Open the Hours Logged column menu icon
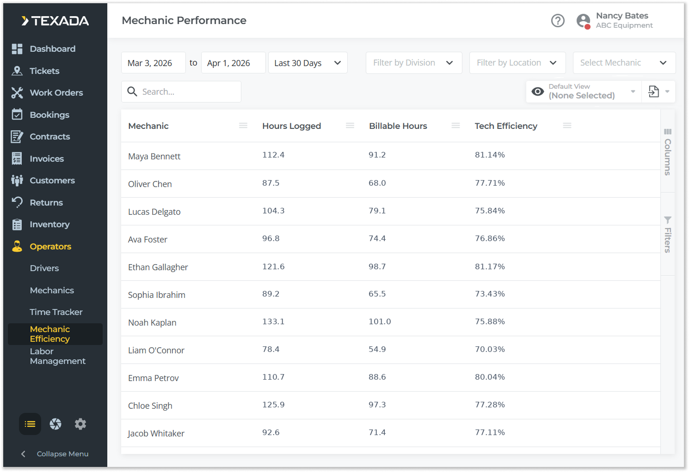 pos(350,126)
